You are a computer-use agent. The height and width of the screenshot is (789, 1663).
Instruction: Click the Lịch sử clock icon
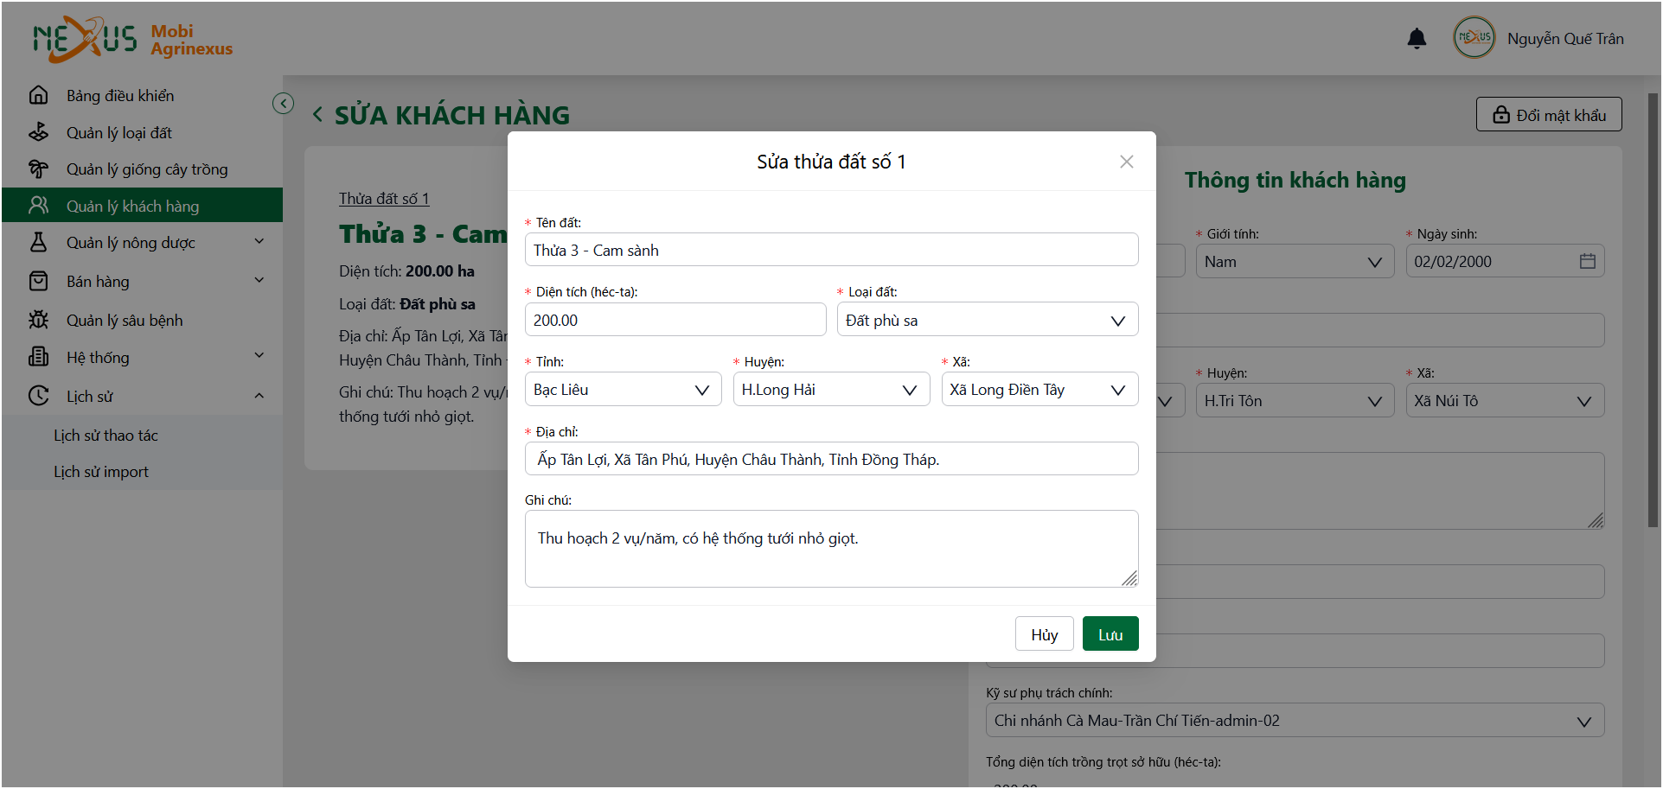tap(39, 396)
